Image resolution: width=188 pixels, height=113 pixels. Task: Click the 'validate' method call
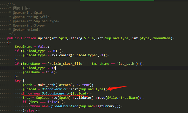(82, 98)
